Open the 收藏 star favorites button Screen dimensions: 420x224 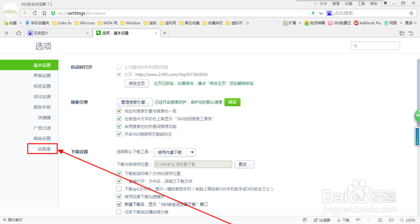pos(10,23)
